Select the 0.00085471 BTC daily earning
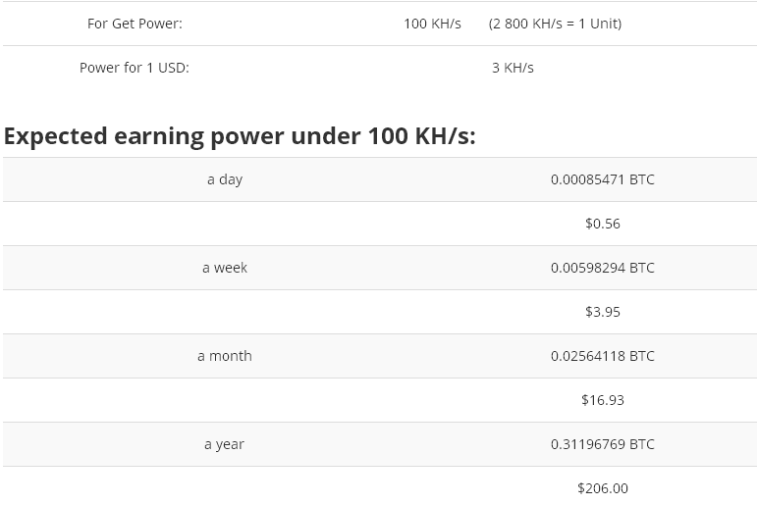 tap(602, 179)
